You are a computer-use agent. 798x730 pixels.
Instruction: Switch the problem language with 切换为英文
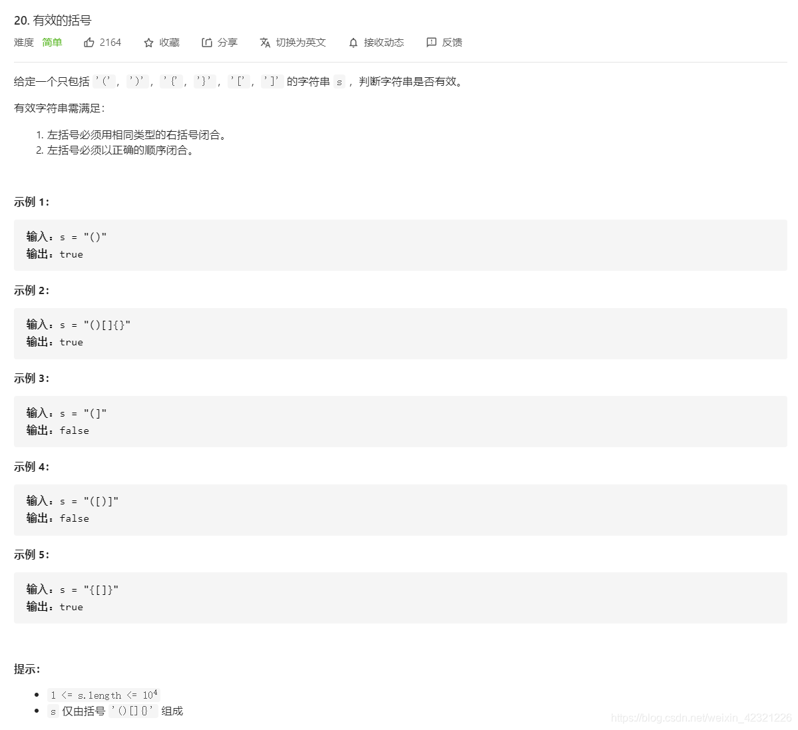301,42
